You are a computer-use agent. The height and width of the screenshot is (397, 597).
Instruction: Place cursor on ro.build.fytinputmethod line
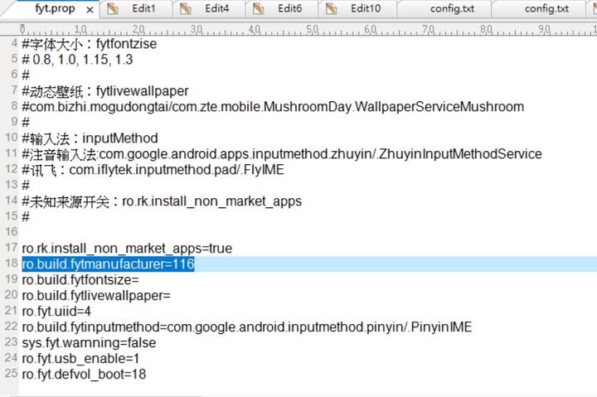[x=246, y=327]
